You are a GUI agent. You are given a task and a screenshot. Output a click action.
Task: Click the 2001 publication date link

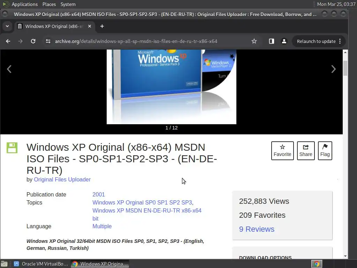(99, 194)
